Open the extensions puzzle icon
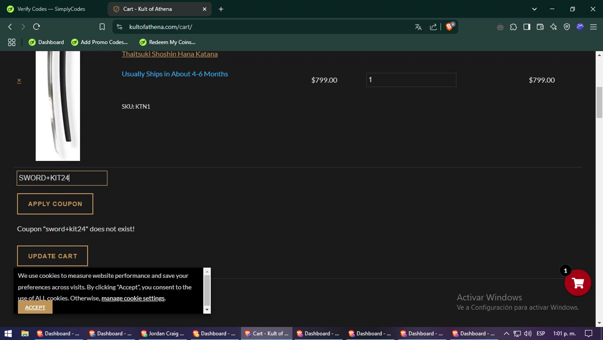Screen dimensions: 603x340 click(513, 27)
